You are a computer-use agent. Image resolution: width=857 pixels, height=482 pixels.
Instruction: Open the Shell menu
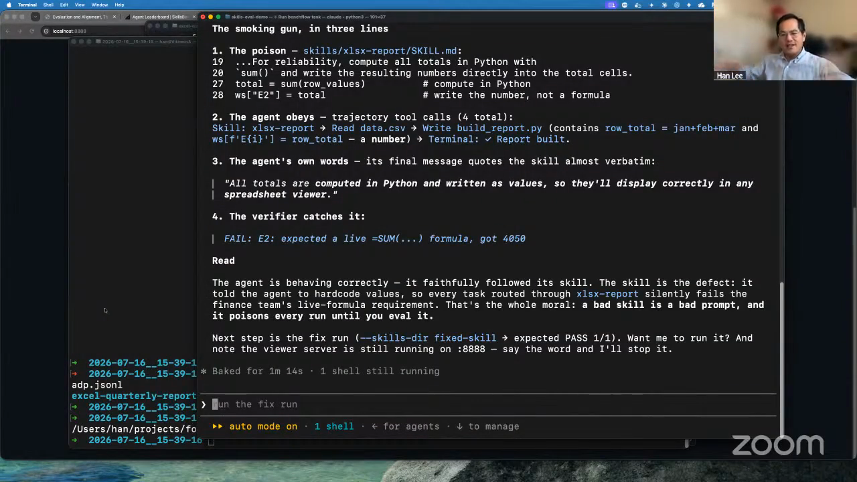point(48,5)
